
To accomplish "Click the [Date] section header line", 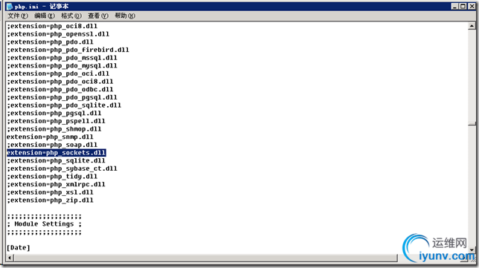I will 19,248.
